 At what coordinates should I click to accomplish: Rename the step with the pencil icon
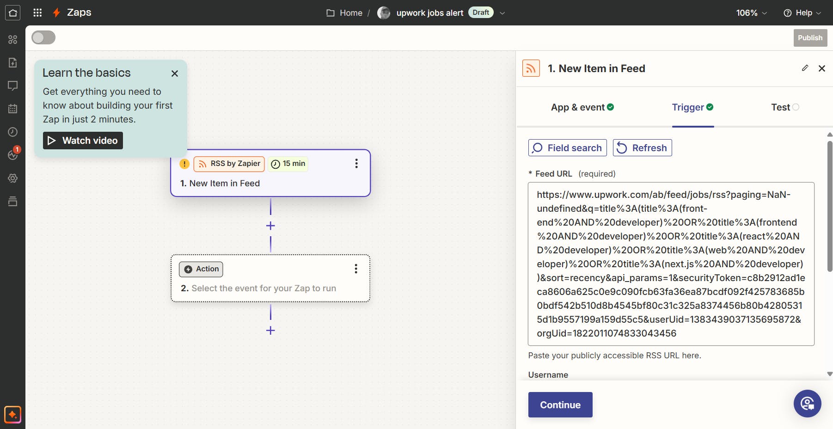[805, 68]
